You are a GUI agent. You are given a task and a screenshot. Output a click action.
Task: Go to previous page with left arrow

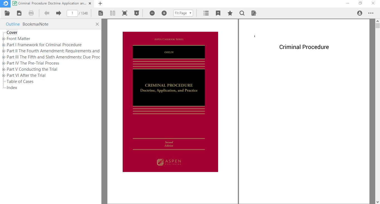coord(47,13)
